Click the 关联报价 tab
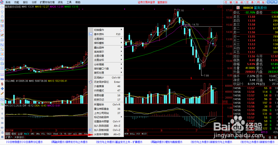Screen dimensions: 278x145 point(19,137)
